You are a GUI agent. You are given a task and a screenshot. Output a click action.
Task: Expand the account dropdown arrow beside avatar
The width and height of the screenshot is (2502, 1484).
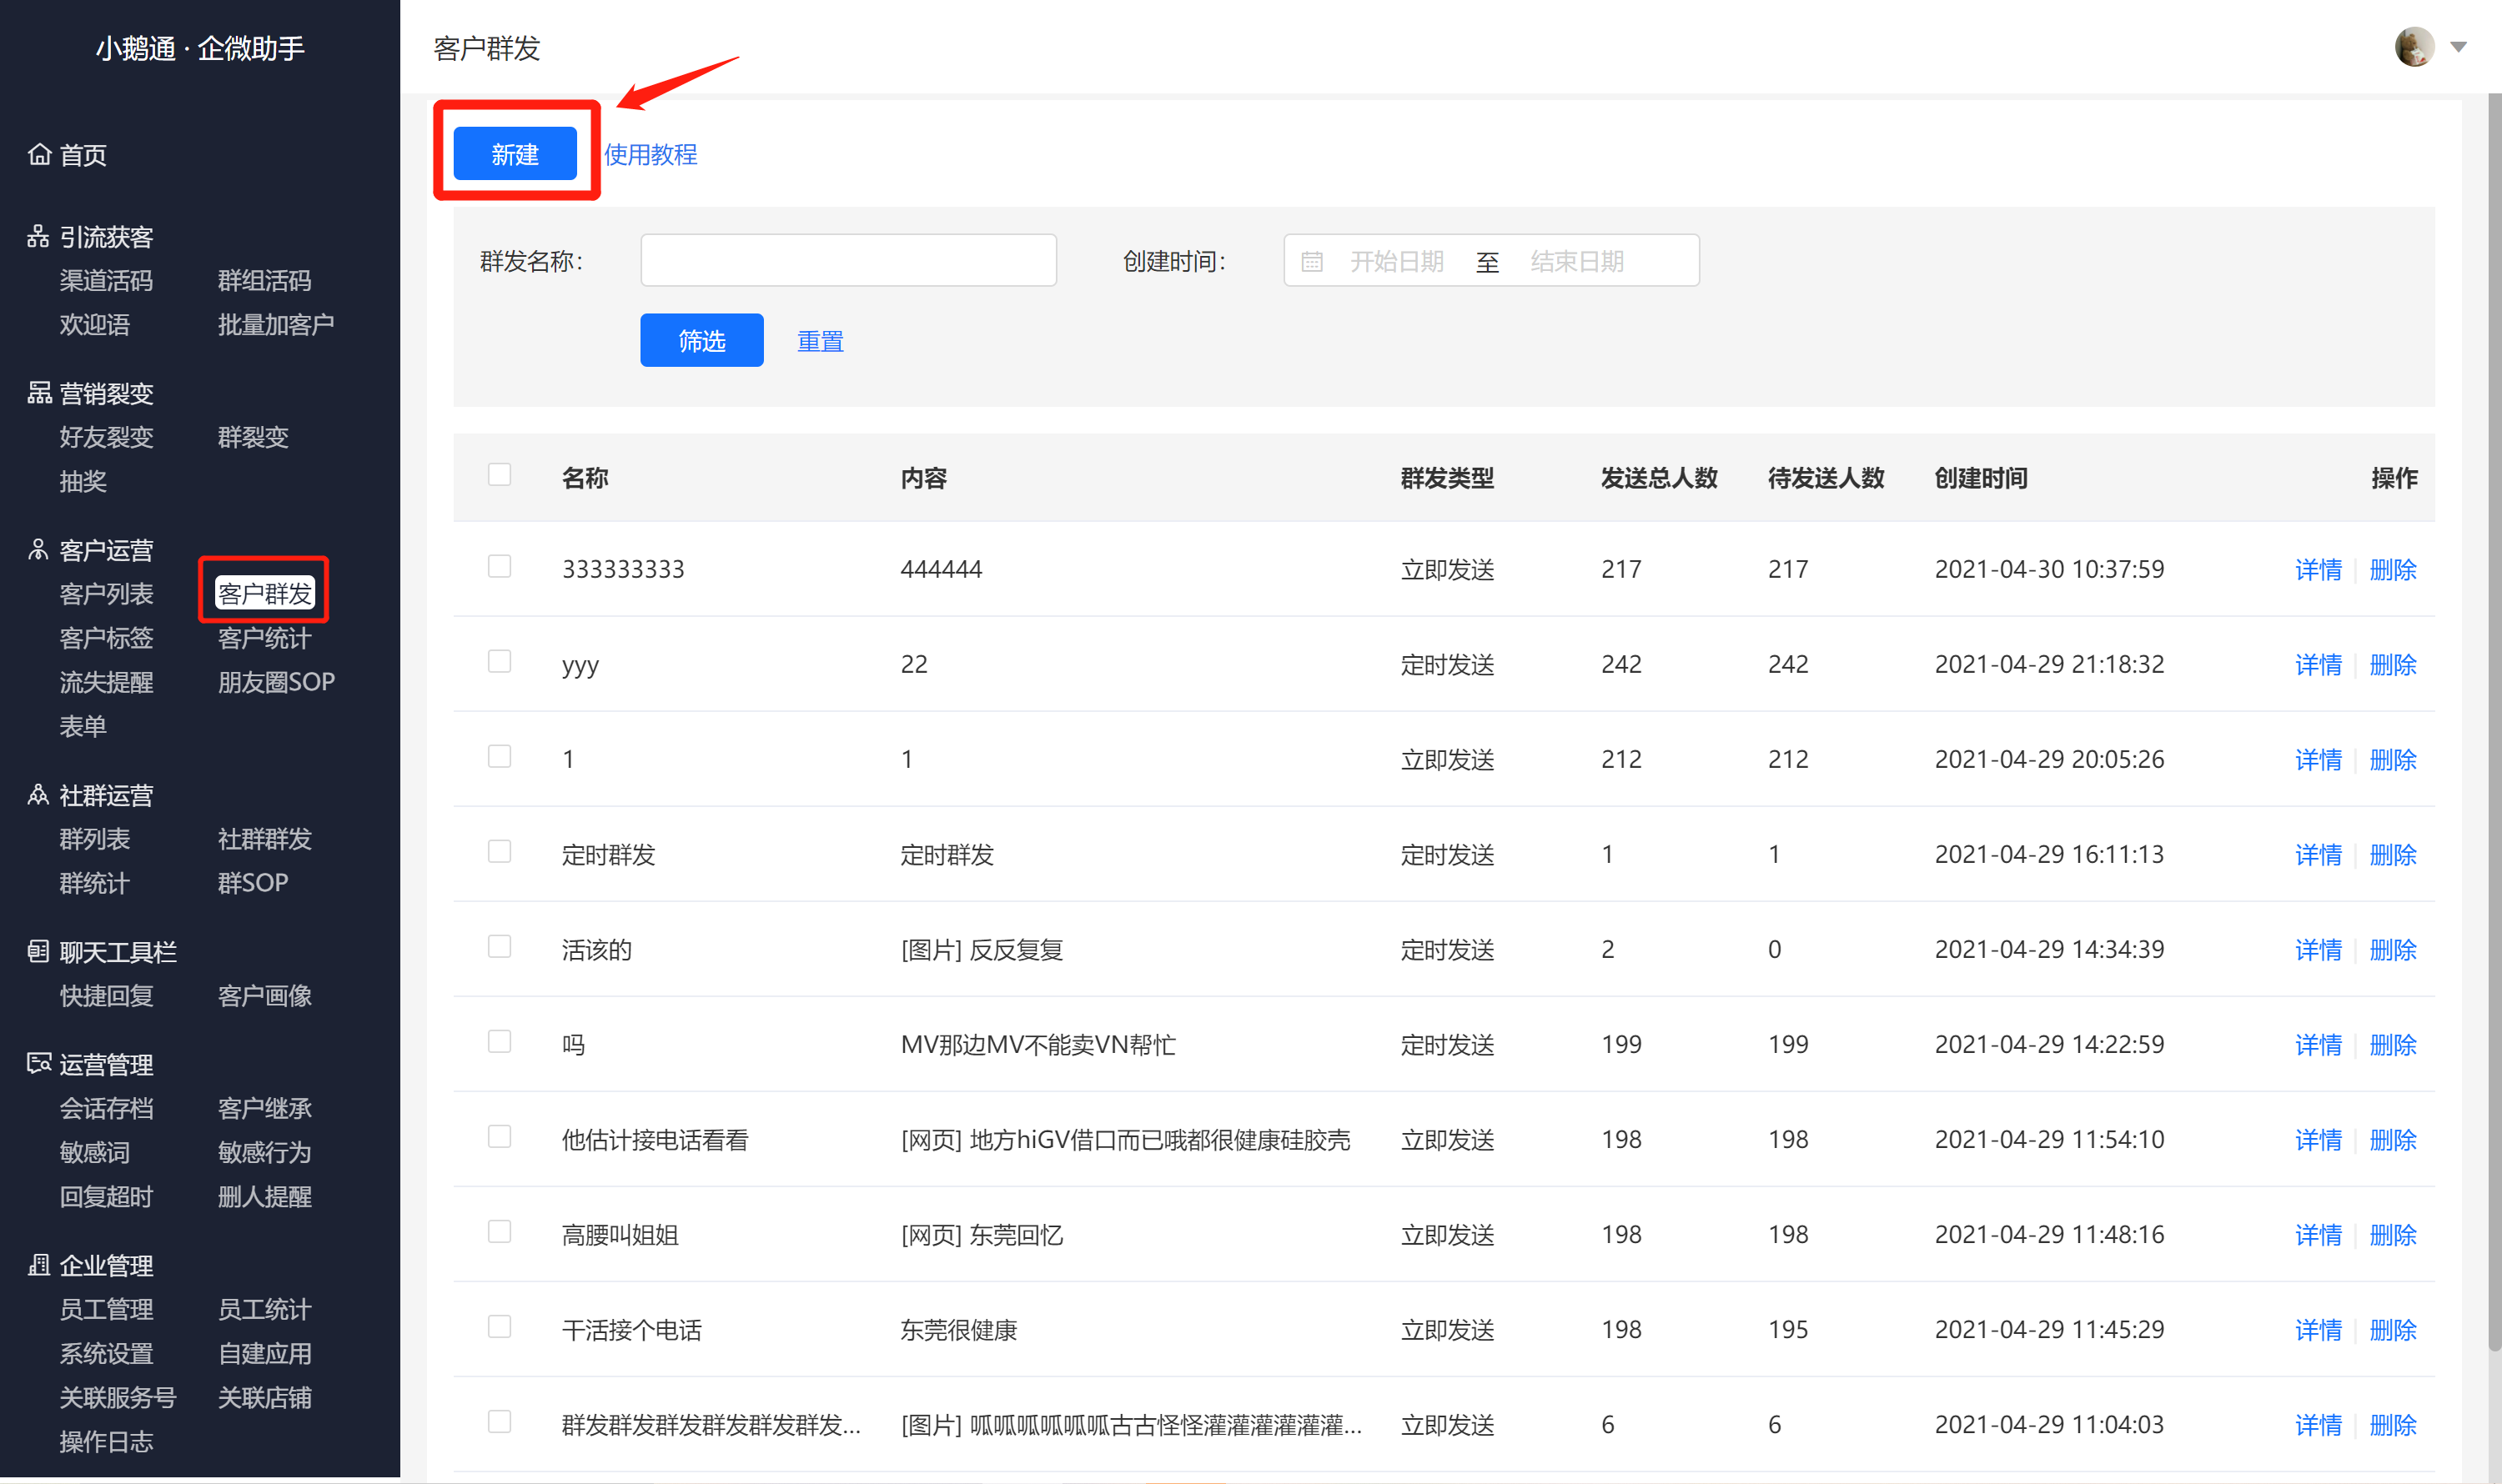pos(2458,47)
